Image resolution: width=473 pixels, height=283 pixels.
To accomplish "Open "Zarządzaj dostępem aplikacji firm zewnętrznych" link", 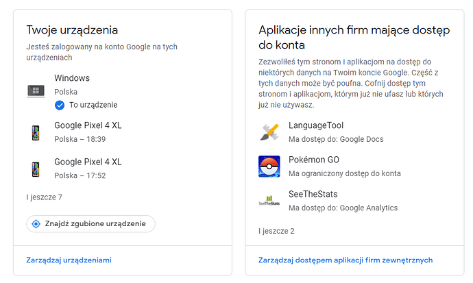I will tap(345, 260).
